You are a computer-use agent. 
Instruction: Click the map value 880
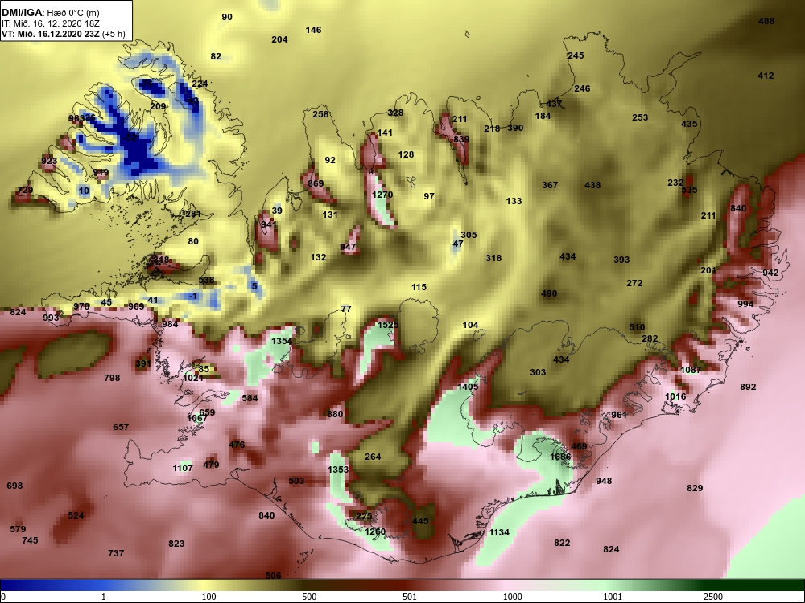[335, 414]
